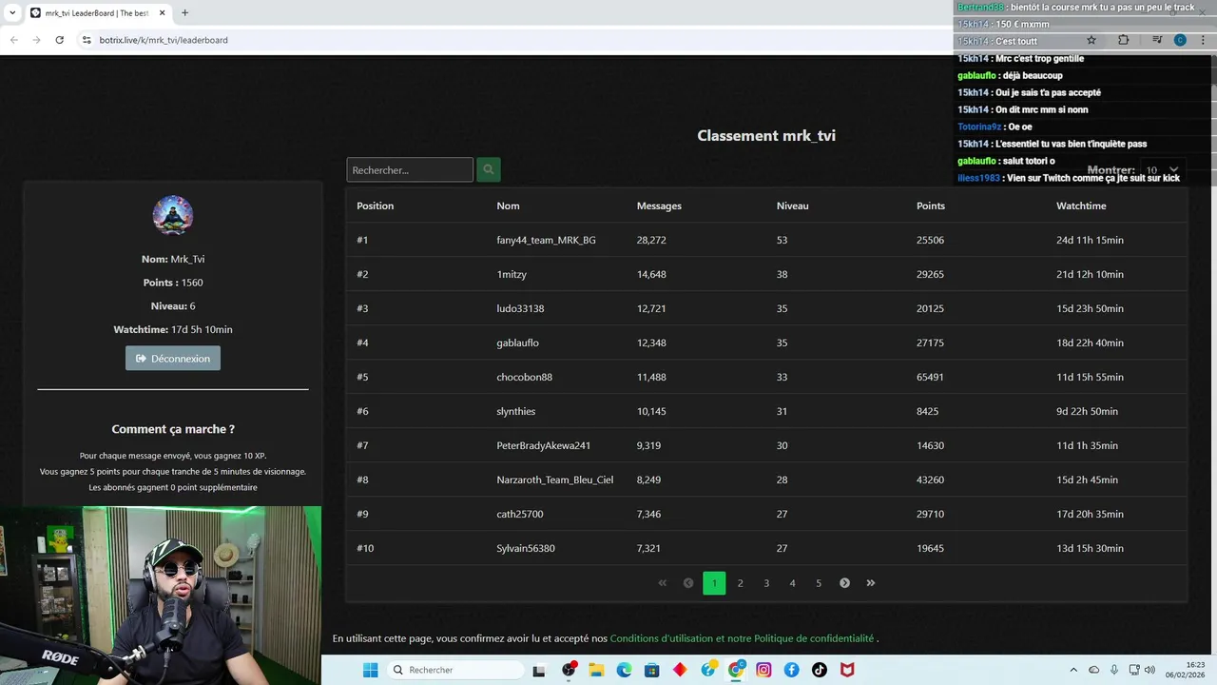The image size is (1217, 685).
Task: Click user name cath25700
Action: (x=519, y=514)
